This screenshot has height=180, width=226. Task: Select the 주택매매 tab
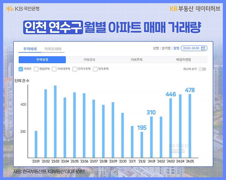coord(30,49)
